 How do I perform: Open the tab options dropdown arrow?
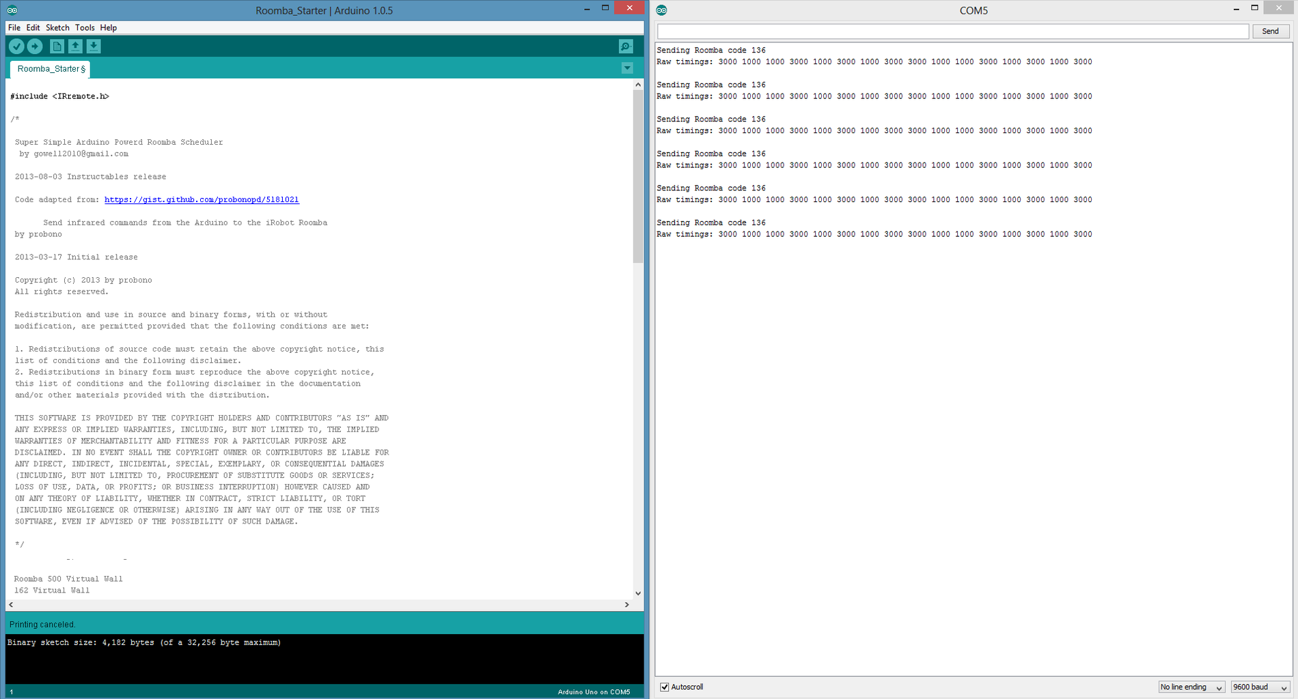pos(627,68)
